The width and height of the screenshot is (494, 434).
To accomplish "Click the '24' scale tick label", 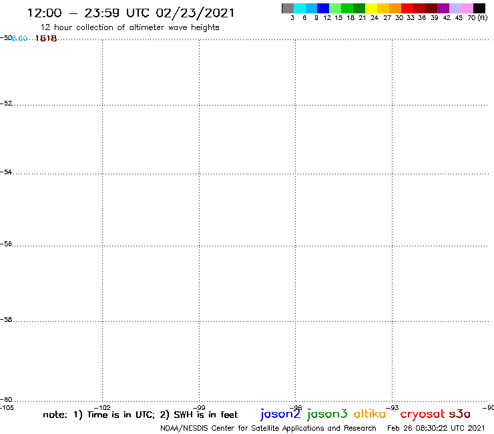I will (x=375, y=18).
